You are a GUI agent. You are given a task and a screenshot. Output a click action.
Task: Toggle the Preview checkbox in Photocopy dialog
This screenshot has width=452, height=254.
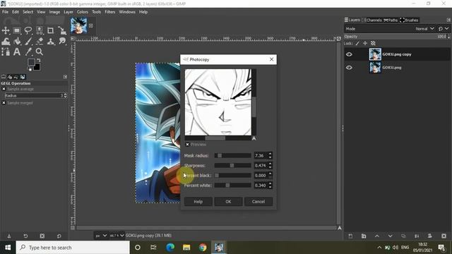tap(187, 144)
